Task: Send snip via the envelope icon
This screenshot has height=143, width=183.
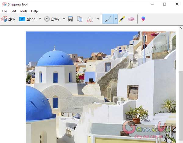Action: 90,19
